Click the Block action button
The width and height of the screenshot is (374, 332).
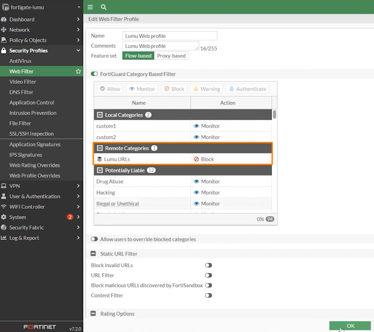pos(174,89)
